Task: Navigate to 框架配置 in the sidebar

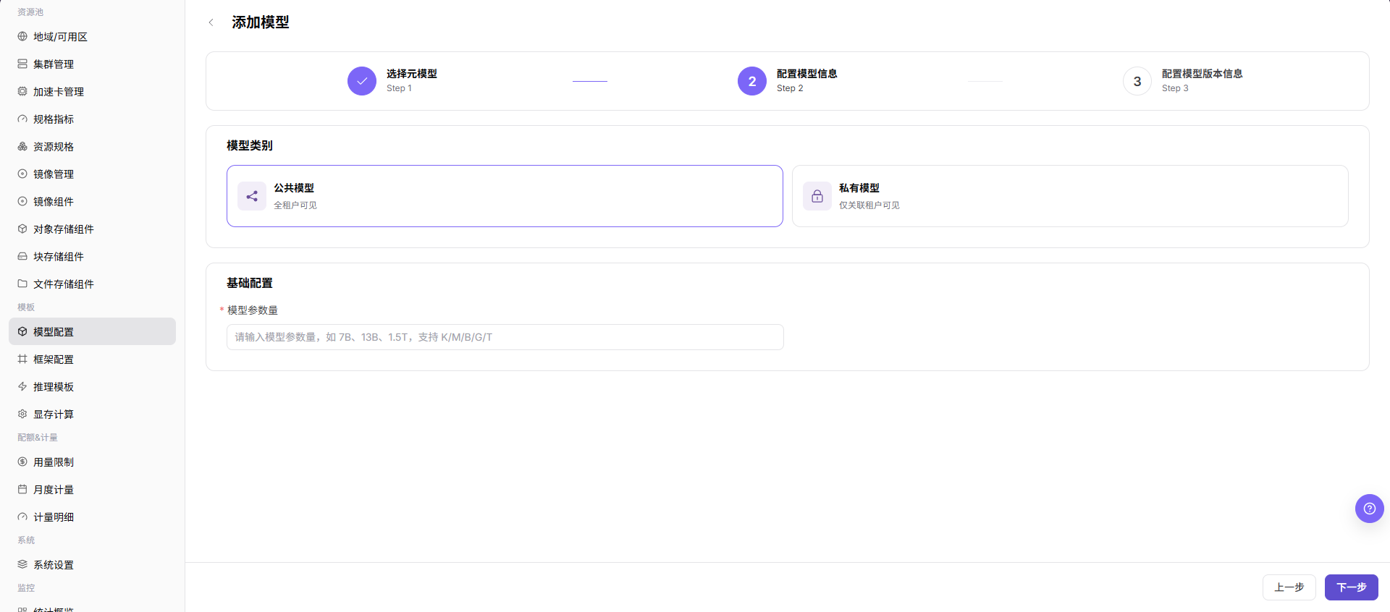Action: point(92,359)
